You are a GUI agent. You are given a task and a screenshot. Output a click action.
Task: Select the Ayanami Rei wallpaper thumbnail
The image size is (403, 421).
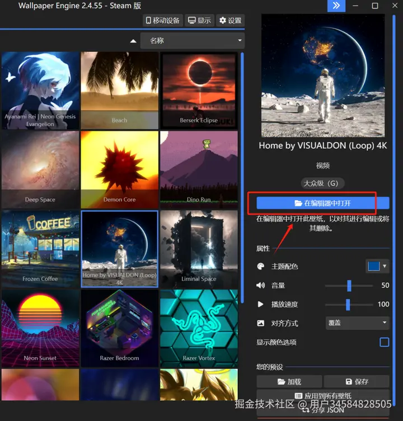pos(40,91)
